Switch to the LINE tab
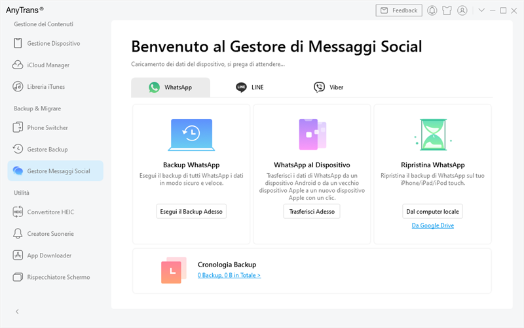The image size is (524, 328). pos(250,88)
